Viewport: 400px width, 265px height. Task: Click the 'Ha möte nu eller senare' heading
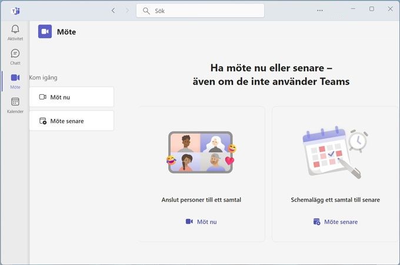click(271, 75)
